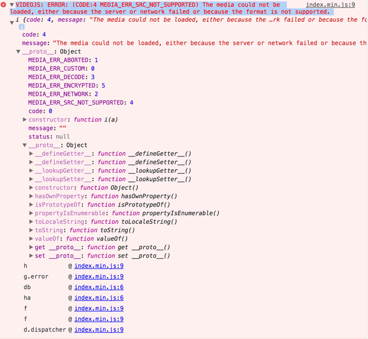Click the message: "The media could not" property
368x339 pixels.
coord(194,43)
